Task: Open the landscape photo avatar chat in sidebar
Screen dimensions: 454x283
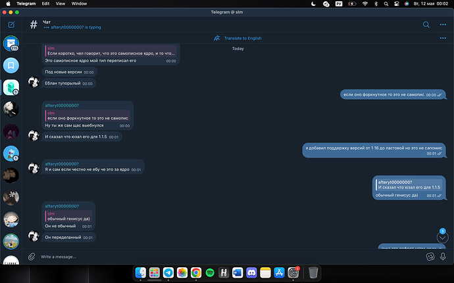Action: click(x=11, y=242)
